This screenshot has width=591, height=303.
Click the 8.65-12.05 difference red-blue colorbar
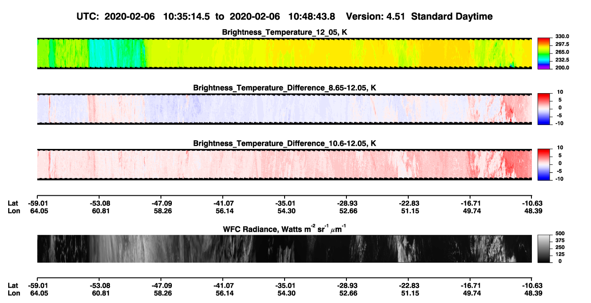[543, 109]
